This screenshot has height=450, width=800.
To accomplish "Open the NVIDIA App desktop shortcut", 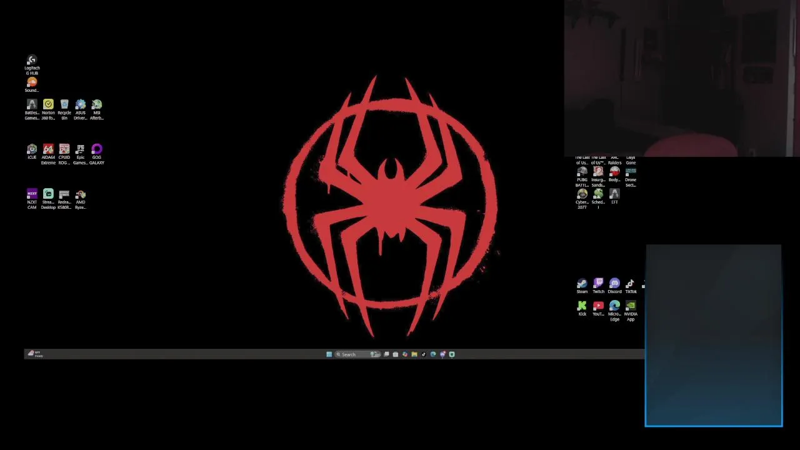I will coord(631,311).
